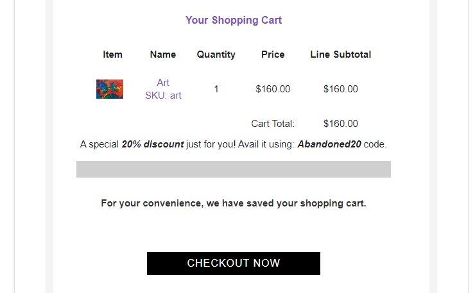Click the quantity value 1
The image size is (475, 293).
(x=216, y=89)
